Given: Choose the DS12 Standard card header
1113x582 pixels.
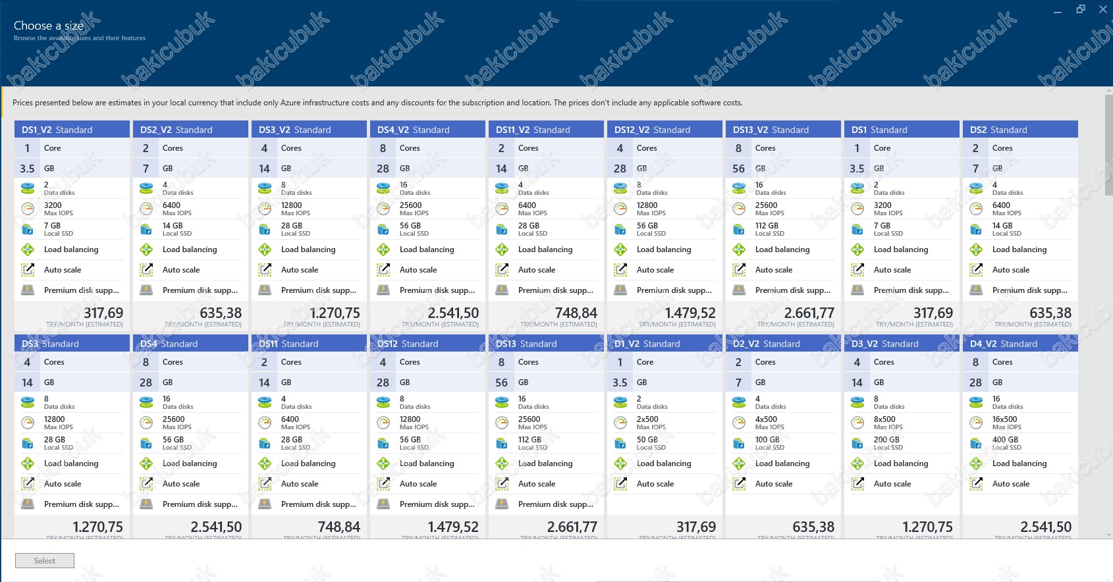Looking at the screenshot, I should tap(428, 344).
